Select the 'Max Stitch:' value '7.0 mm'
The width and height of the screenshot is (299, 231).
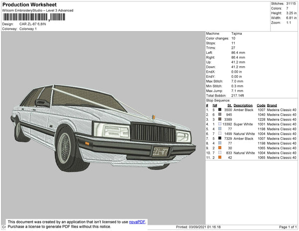click(236, 81)
